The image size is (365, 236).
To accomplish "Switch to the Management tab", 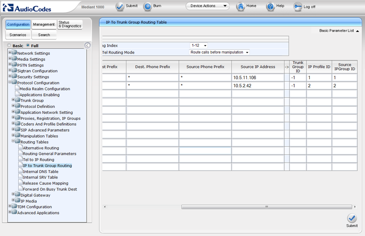I will point(44,24).
